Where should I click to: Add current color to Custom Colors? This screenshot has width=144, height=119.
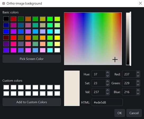[x=32, y=102]
